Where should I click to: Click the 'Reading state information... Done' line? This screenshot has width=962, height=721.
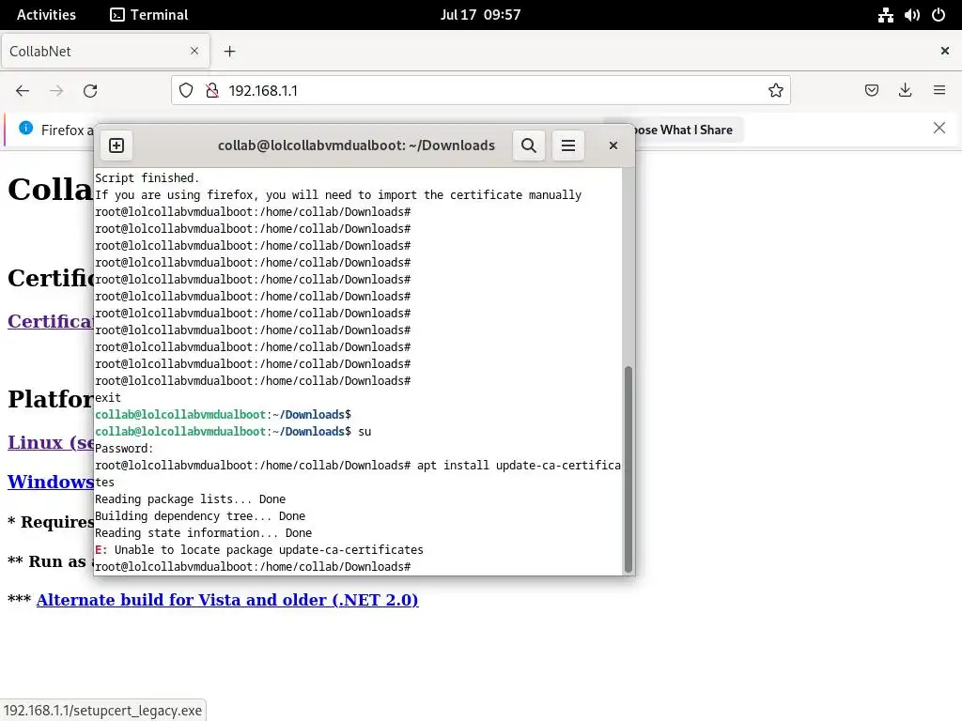[x=203, y=533]
